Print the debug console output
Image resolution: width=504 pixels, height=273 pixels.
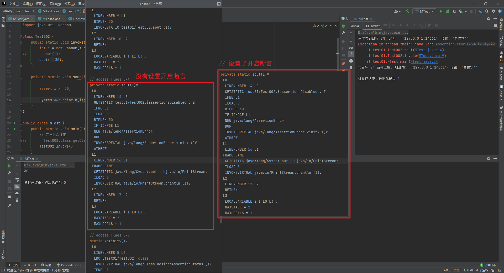351,61
